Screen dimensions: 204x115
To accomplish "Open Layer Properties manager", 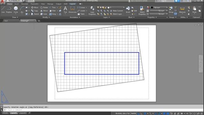I will click(92, 11).
